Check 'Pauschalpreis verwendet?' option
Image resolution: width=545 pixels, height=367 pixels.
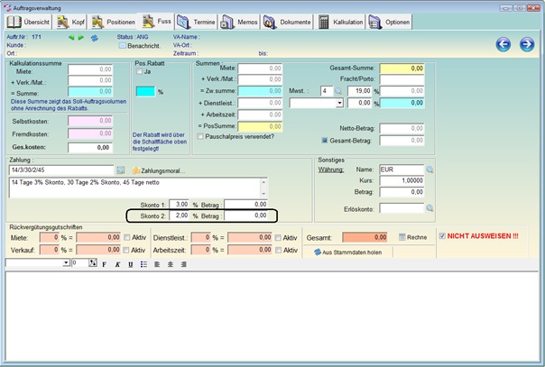click(x=201, y=136)
